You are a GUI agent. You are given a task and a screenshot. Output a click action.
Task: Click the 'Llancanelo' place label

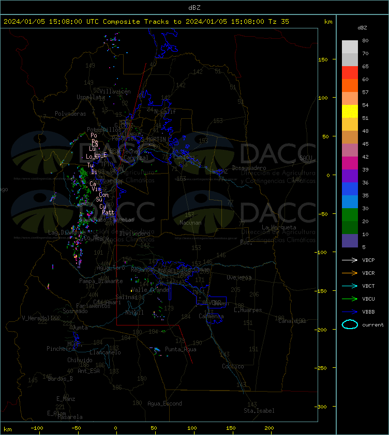[105, 352]
